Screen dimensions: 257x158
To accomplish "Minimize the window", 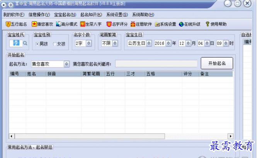I will (228, 3).
